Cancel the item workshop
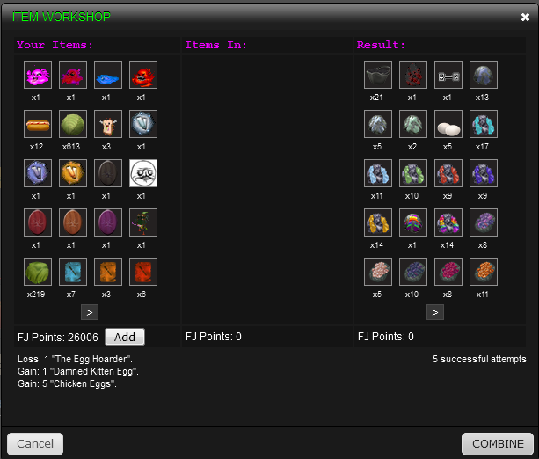The width and height of the screenshot is (539, 459). (x=35, y=443)
